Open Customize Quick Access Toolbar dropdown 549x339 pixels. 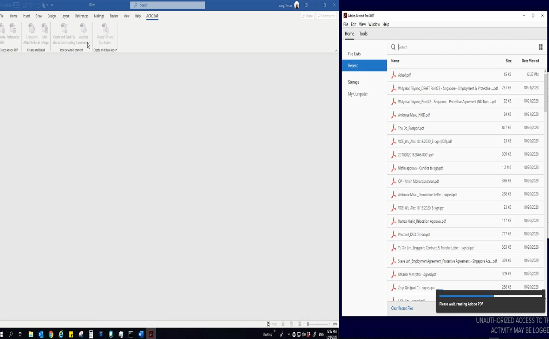pos(52,5)
